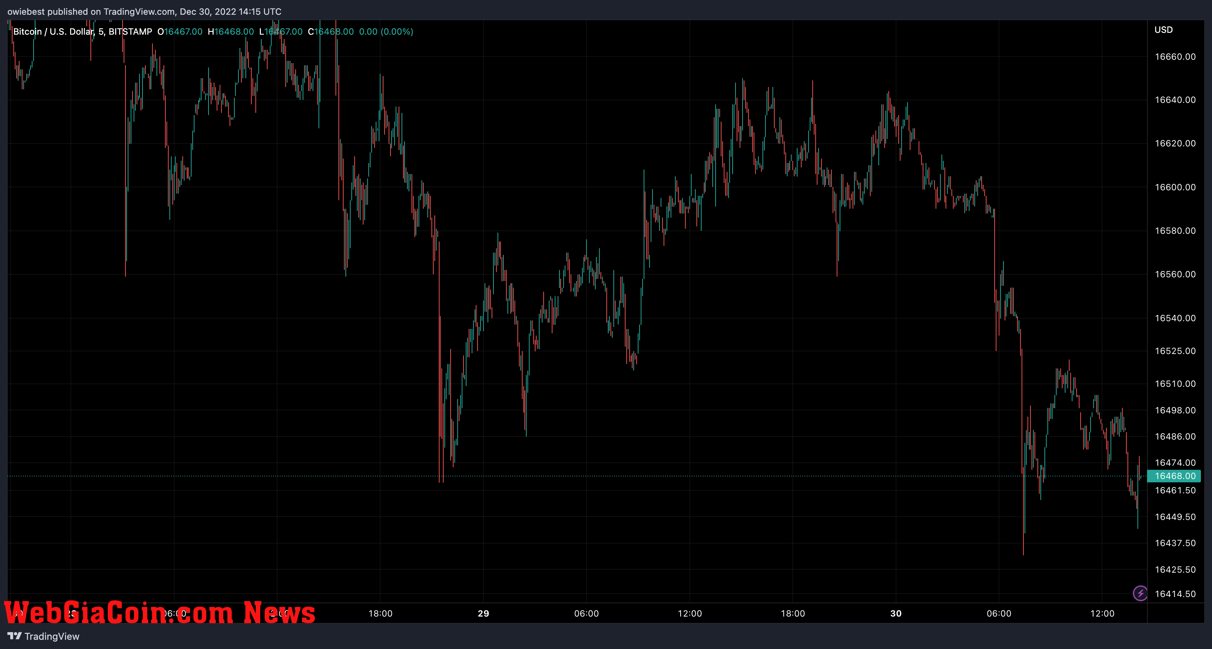Click the 16437.50 price axis label

click(1175, 543)
